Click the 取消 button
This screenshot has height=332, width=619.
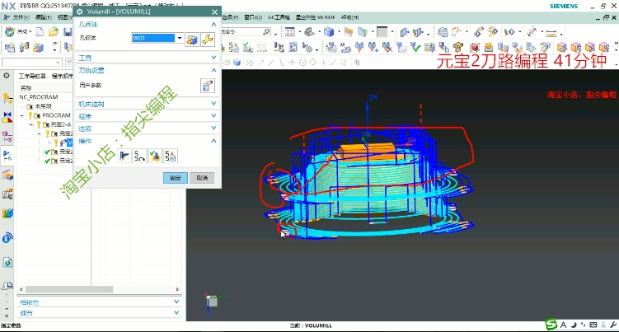[202, 177]
